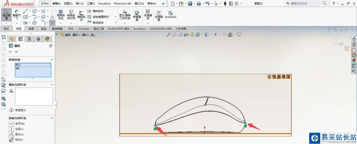The image size is (357, 144).
Task: Open the Display/Delete Relations dropdown arrow
Action: click(125, 23)
